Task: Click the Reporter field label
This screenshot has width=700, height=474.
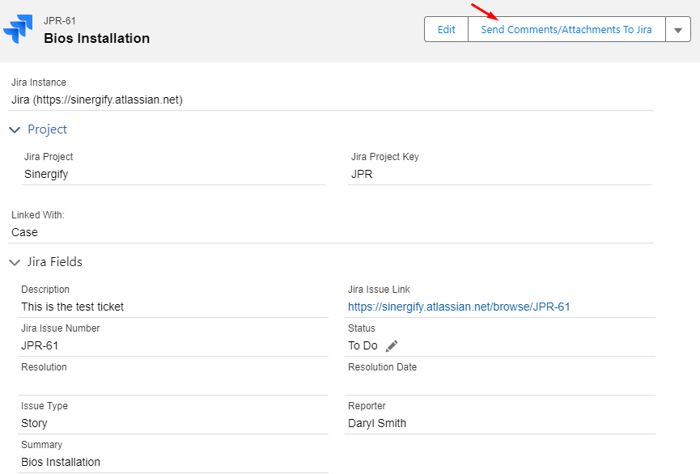Action: click(x=367, y=406)
